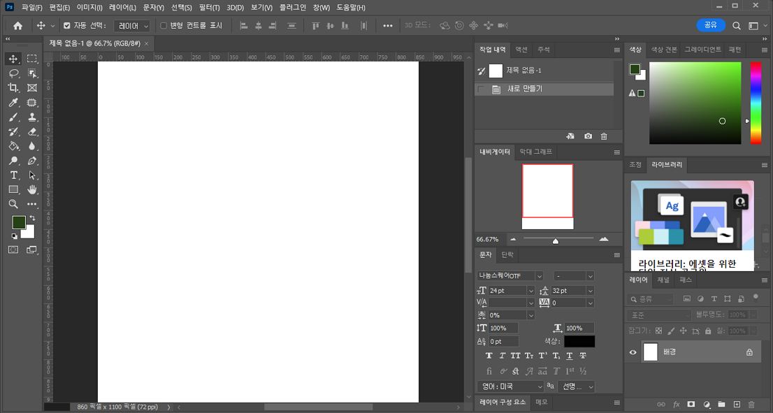The width and height of the screenshot is (773, 413).
Task: Toggle Strikethrough text style button
Action: 583,356
